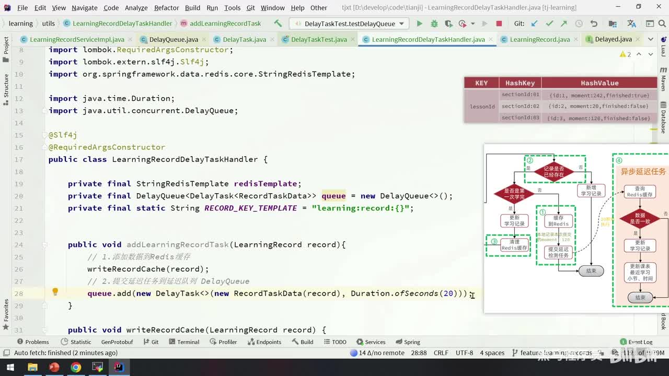669x376 pixels.
Task: Switch to LearningRecord.java tab
Action: (540, 39)
